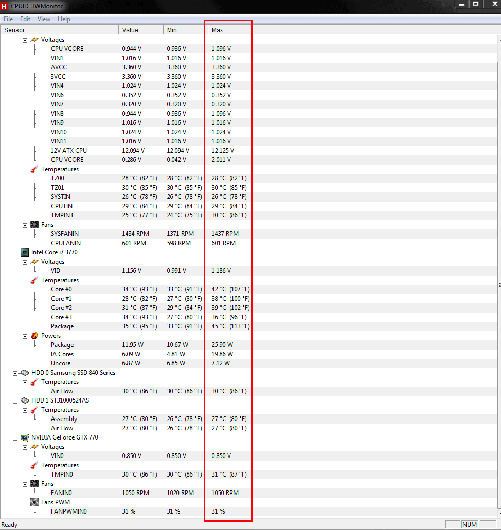The width and height of the screenshot is (501, 530).
Task: Click the Value column header
Action: click(141, 30)
